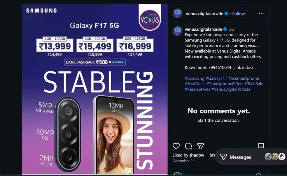This screenshot has height=176, width=287.
Task: Open the #GalaxyF17 hashtag
Action: click(x=216, y=78)
